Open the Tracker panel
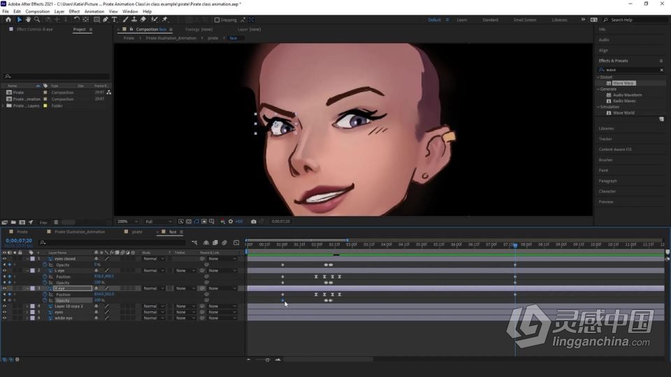This screenshot has width=671, height=377. (x=605, y=139)
